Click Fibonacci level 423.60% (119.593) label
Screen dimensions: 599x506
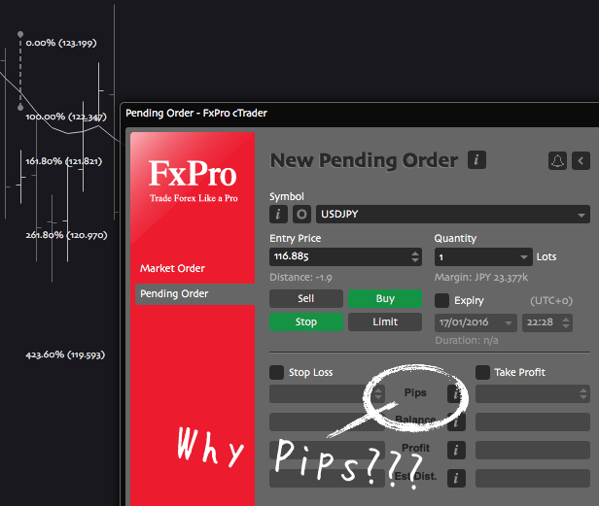coord(65,354)
